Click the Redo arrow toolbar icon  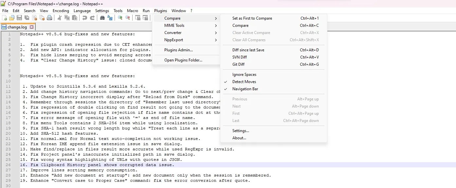tap(92, 18)
